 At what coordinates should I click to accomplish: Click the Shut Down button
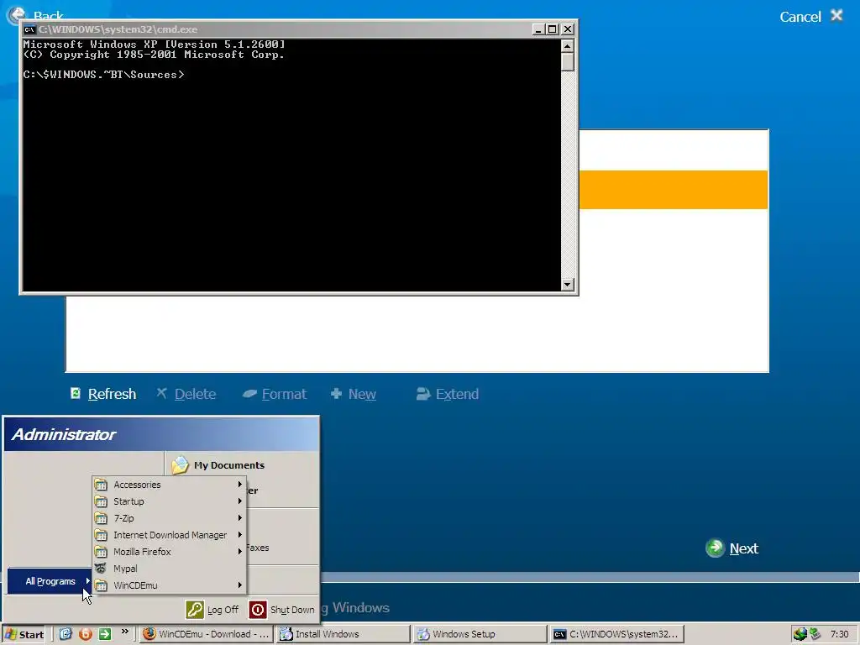coord(282,610)
